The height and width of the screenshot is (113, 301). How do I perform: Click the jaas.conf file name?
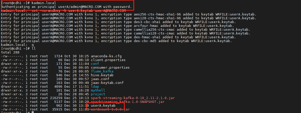(x=100, y=79)
